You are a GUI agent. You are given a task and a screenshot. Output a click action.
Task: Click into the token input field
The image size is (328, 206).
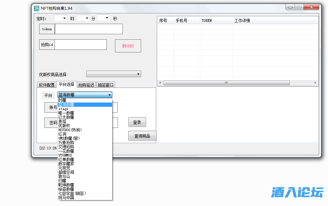point(89,29)
